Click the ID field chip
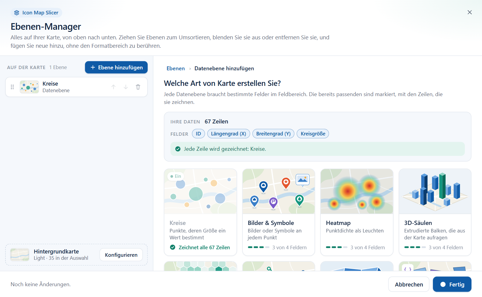The width and height of the screenshot is (482, 297). 199,134
